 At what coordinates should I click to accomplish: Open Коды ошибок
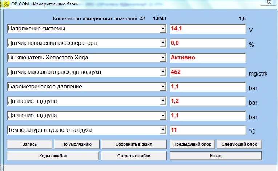tap(53, 156)
